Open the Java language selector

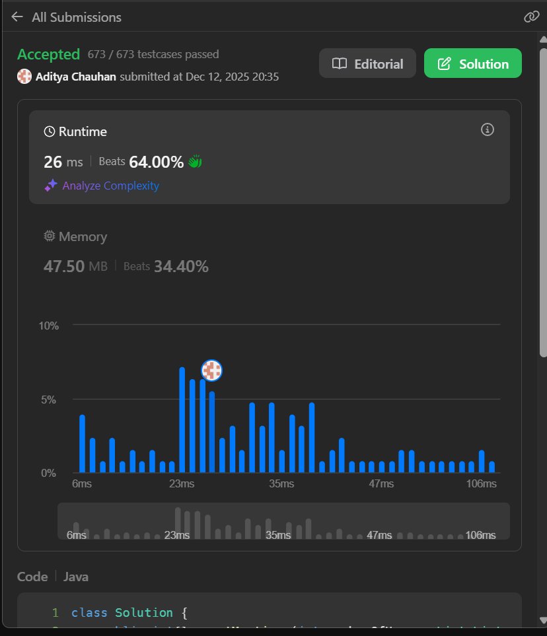click(75, 577)
